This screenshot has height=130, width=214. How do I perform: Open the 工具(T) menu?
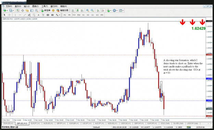click(x=45, y=6)
